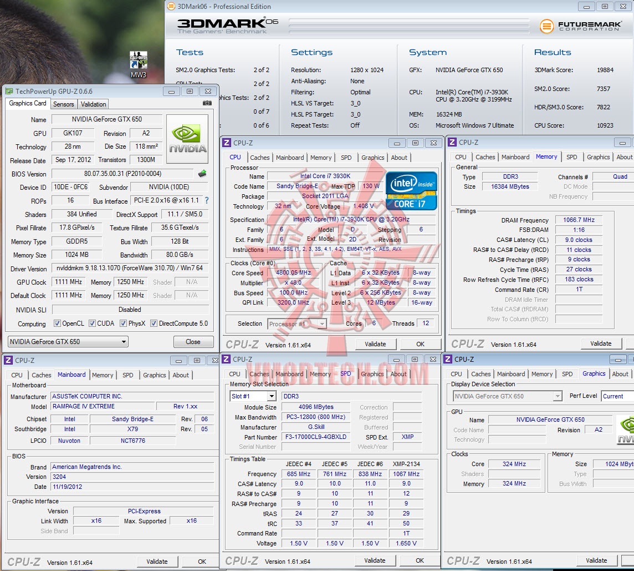
Task: Click the BIOS Version field 80.07.35.00.31
Action: click(122, 174)
